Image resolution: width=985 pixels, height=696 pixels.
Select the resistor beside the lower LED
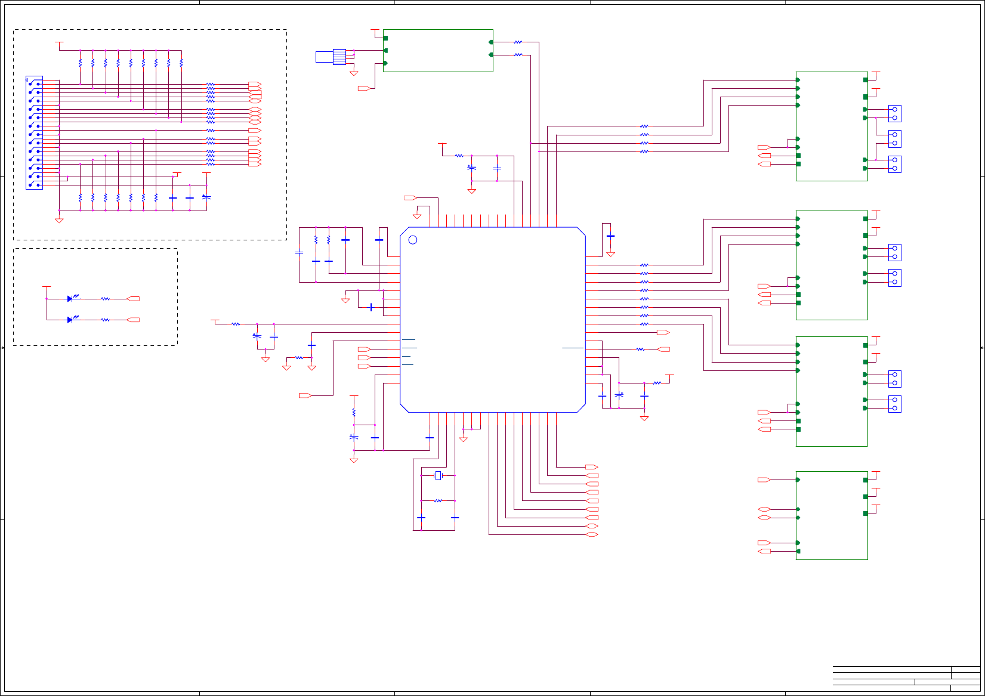[105, 320]
